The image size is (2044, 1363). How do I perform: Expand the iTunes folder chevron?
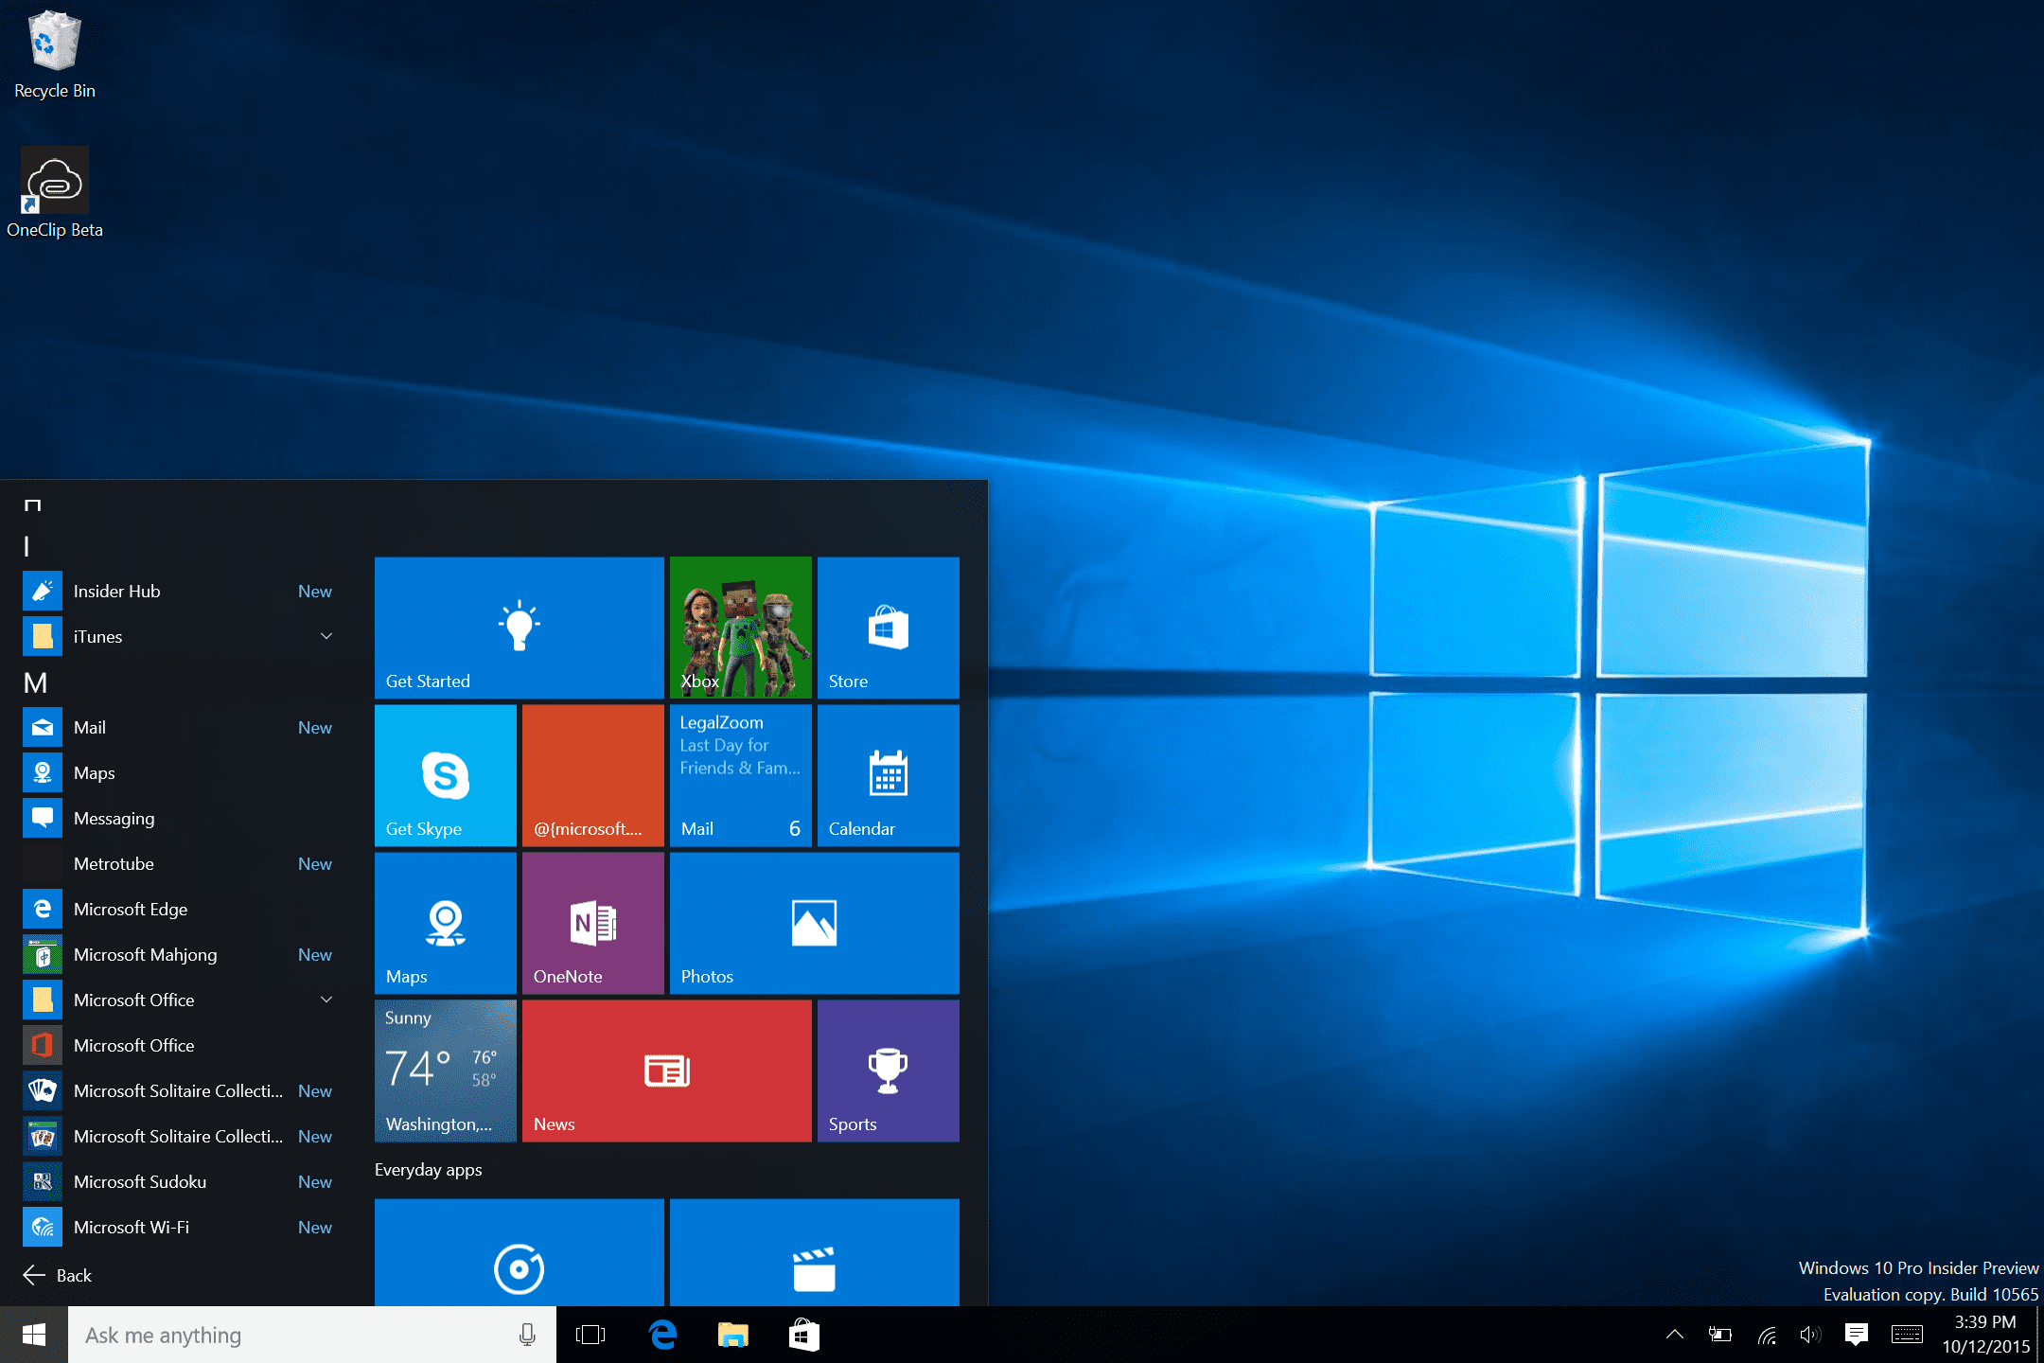coord(326,636)
